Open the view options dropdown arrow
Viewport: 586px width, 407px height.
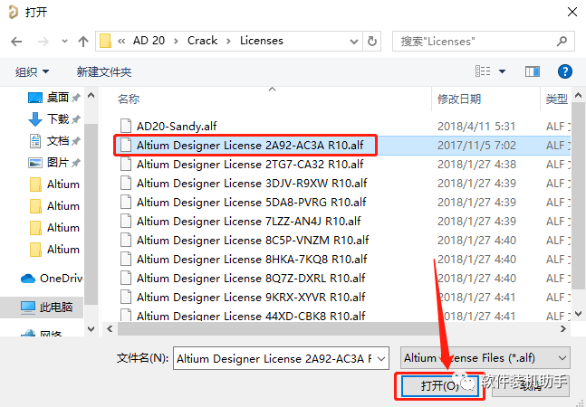pos(503,71)
